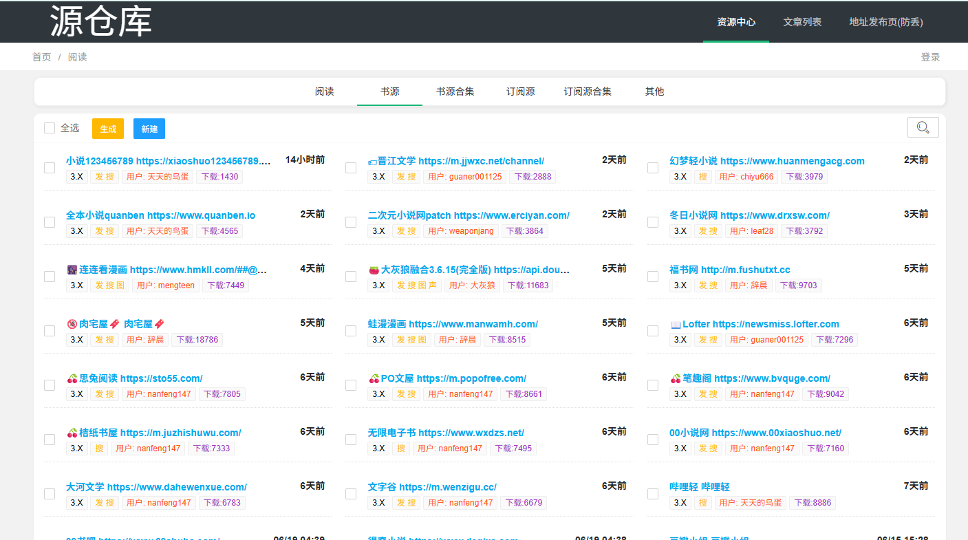Open 地址发布页(防丢) navigation item

886,22
